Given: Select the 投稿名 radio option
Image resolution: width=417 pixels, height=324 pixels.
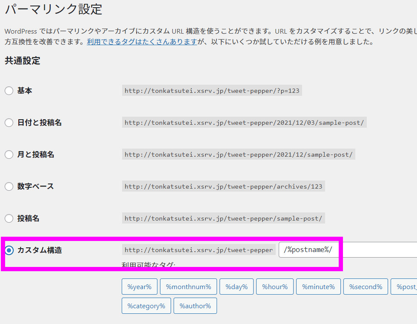Looking at the screenshot, I should coord(9,218).
